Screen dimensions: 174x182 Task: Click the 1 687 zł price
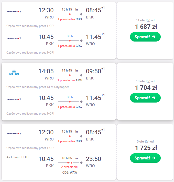pos(146,27)
